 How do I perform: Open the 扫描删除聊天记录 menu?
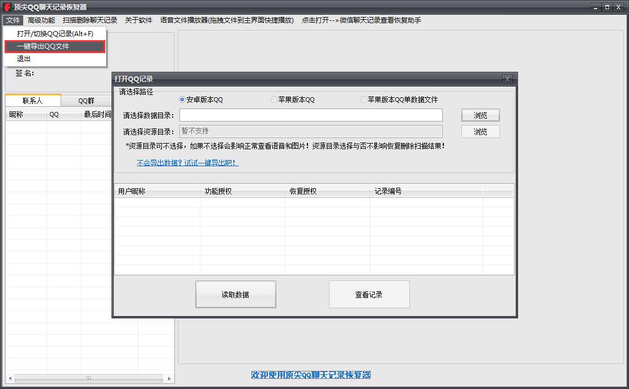coord(90,20)
